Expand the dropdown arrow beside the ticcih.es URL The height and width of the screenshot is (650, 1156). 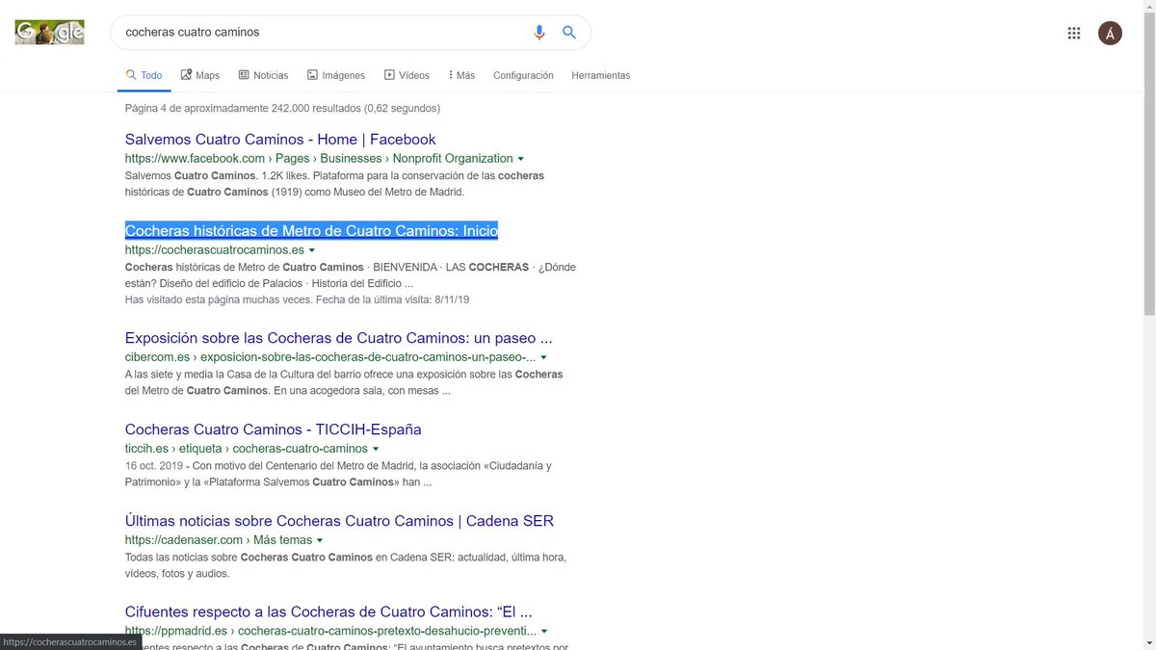(376, 449)
